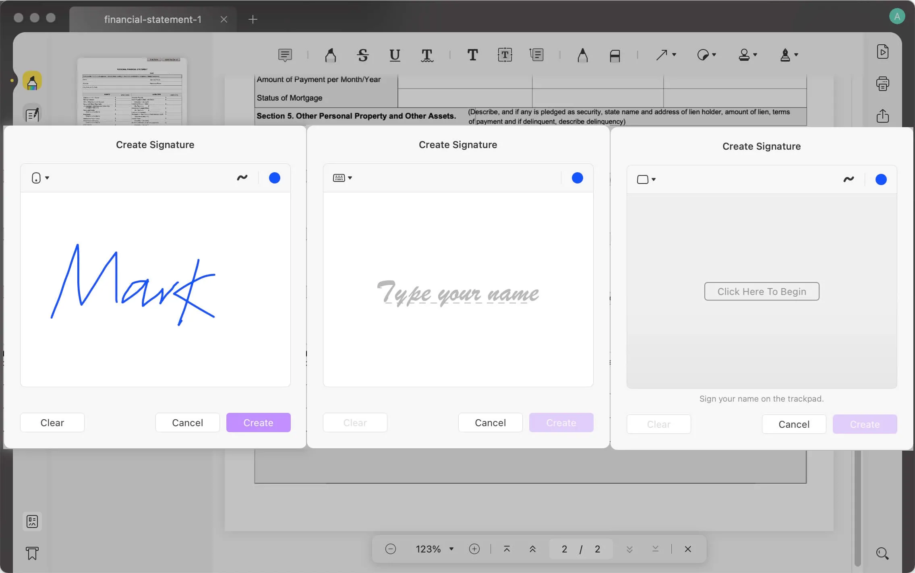The image size is (915, 573).
Task: Switch to financial-statement-1 document tab
Action: coord(152,19)
